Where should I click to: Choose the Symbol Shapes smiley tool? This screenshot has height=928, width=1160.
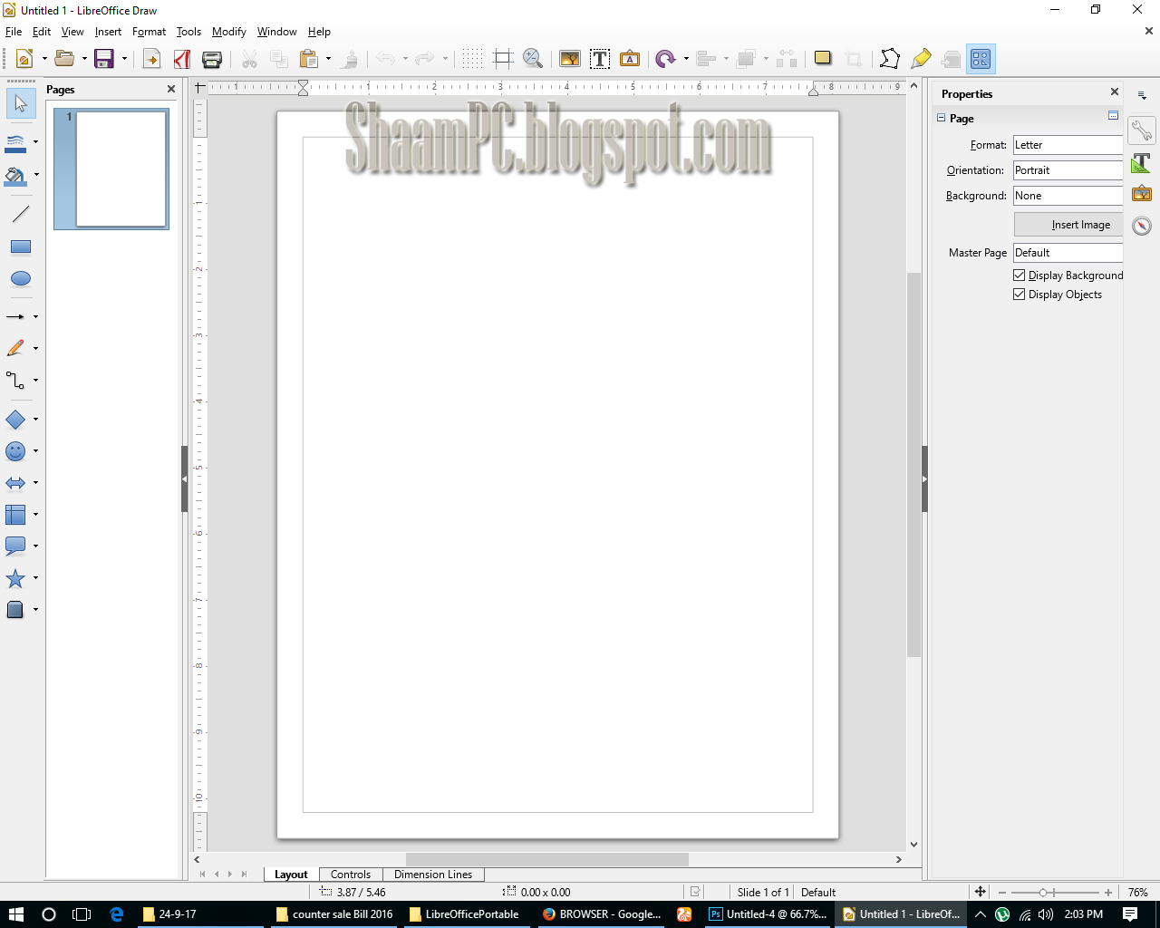(15, 451)
